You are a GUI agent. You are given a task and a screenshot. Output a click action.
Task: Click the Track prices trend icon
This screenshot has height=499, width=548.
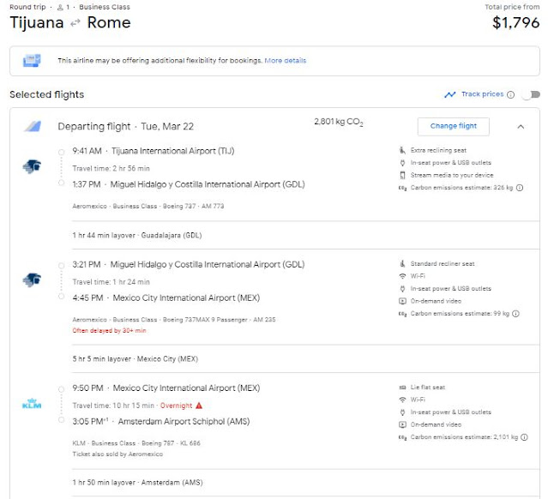pos(450,95)
